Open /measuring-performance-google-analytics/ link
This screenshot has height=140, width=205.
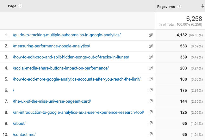click(x=51, y=46)
